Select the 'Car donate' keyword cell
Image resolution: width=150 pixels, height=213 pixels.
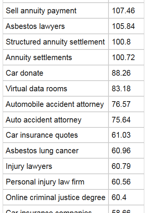56,73
